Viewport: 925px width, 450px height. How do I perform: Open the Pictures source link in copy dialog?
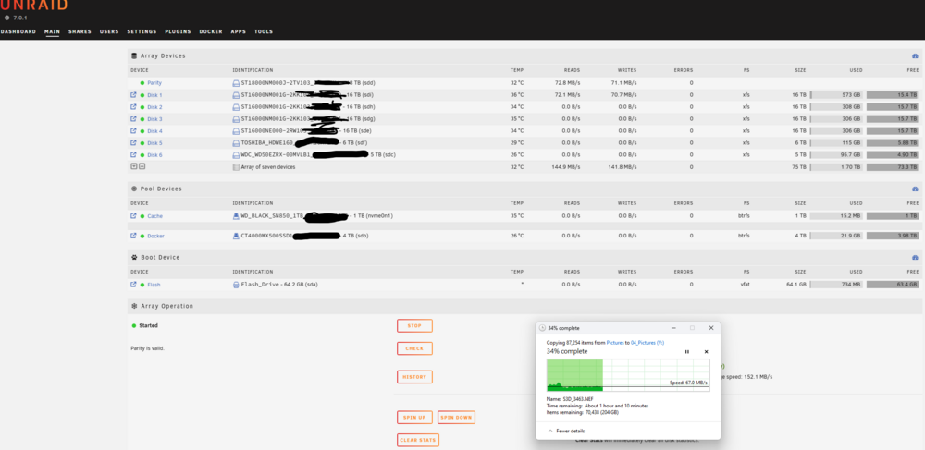pos(614,342)
